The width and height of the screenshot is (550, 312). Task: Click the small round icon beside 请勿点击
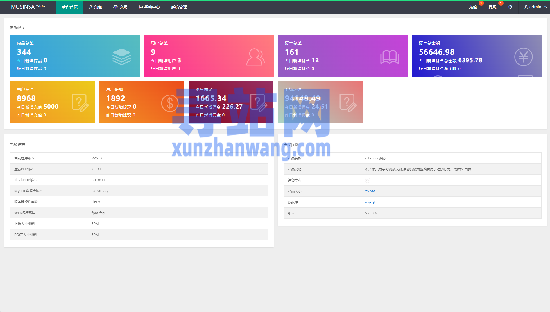pyautogui.click(x=367, y=180)
